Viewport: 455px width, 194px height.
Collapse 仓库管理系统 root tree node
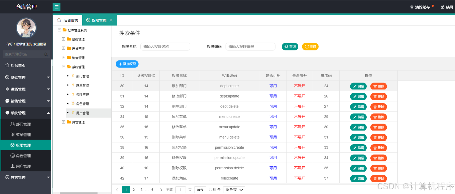[59, 30]
